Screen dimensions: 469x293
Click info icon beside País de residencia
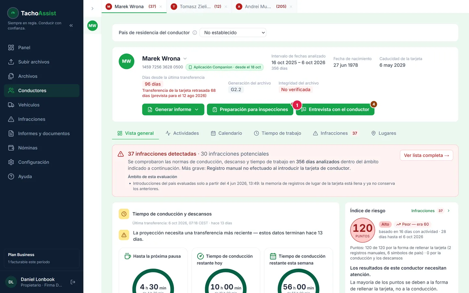tap(195, 33)
